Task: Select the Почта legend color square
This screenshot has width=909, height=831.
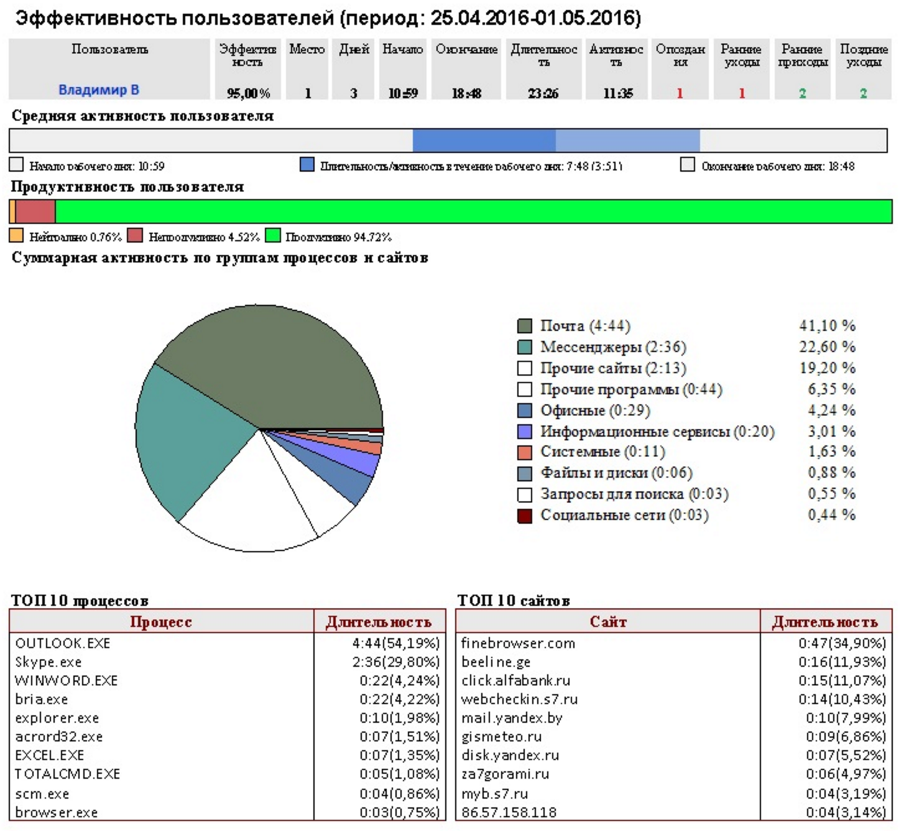Action: coord(524,325)
